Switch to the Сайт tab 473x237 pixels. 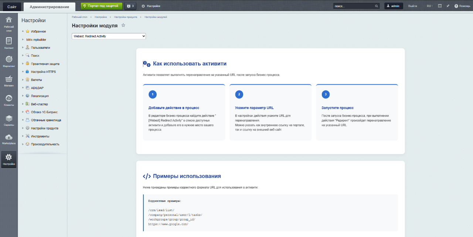click(x=11, y=6)
